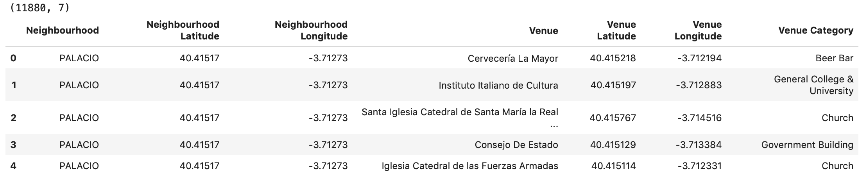Click row index 0 label
This screenshot has height=189, width=867.
click(13, 59)
